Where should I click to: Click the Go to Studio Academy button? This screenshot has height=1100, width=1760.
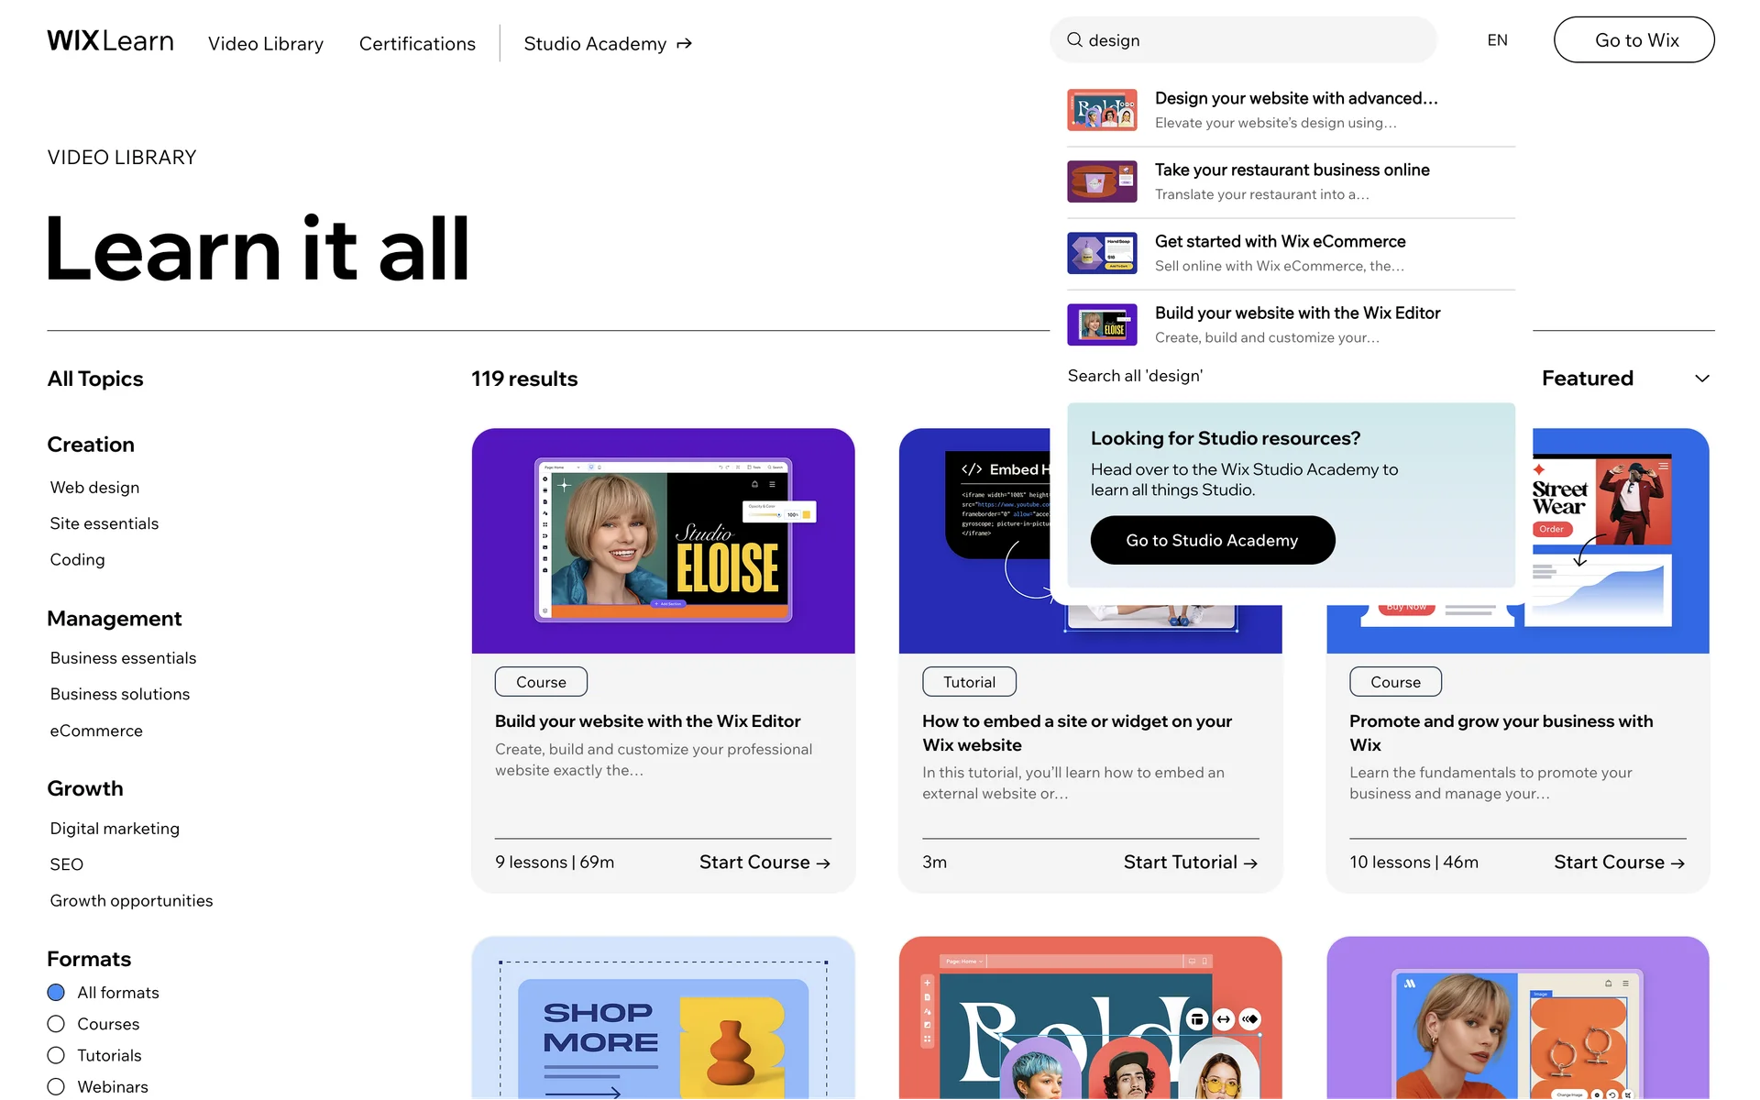1212,540
